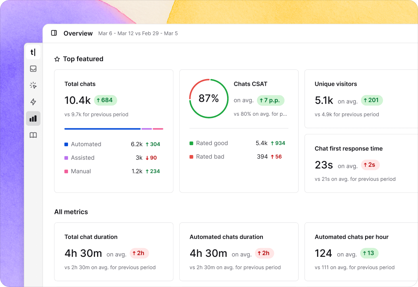Click the 7 p.p. increase badge
The image size is (418, 287).
[x=270, y=100]
